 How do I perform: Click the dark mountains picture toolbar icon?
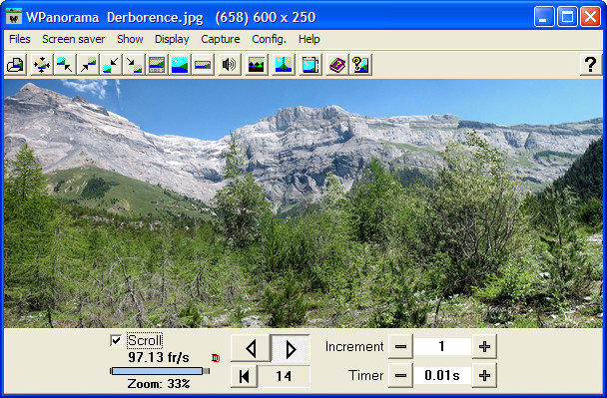tap(257, 64)
